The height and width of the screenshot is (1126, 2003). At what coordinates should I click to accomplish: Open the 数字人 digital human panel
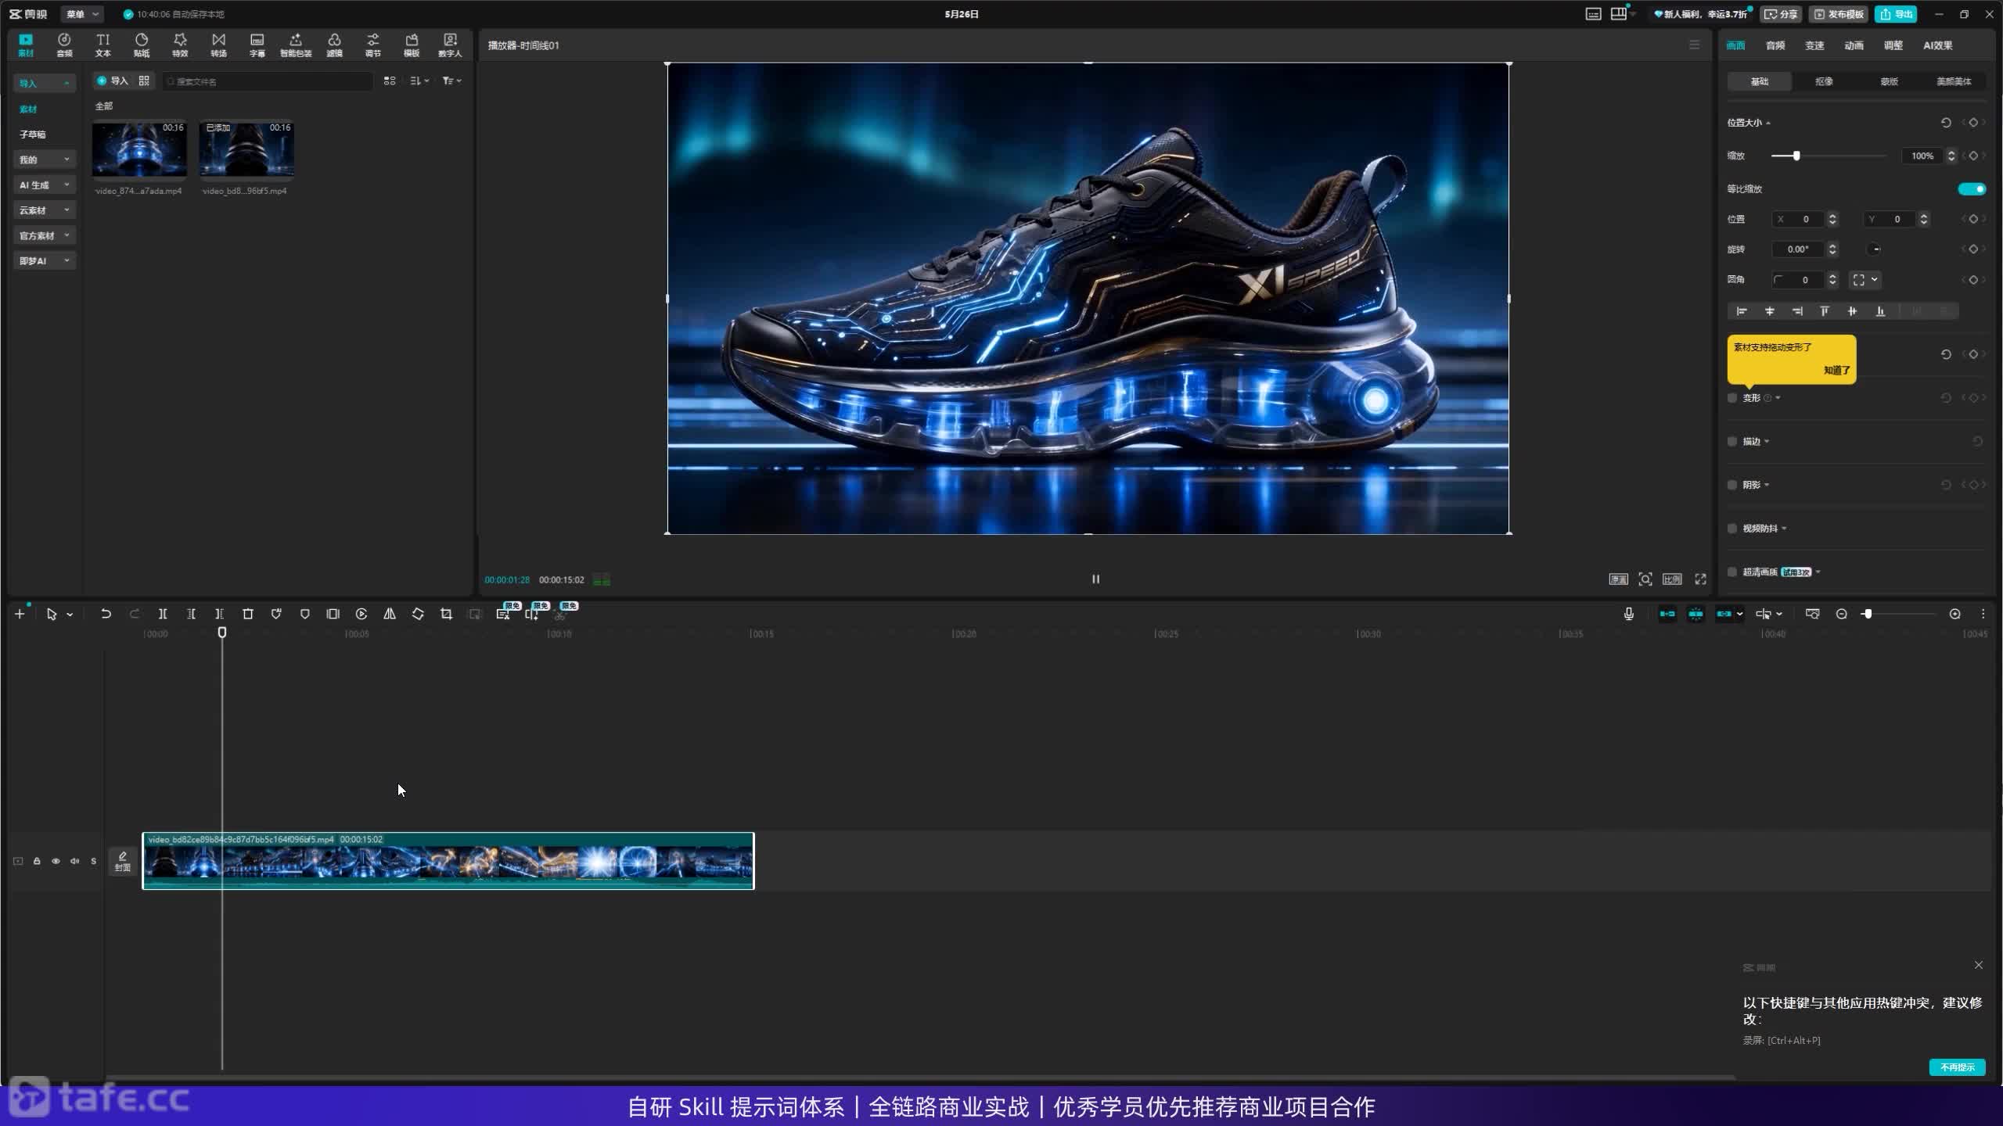tap(450, 45)
